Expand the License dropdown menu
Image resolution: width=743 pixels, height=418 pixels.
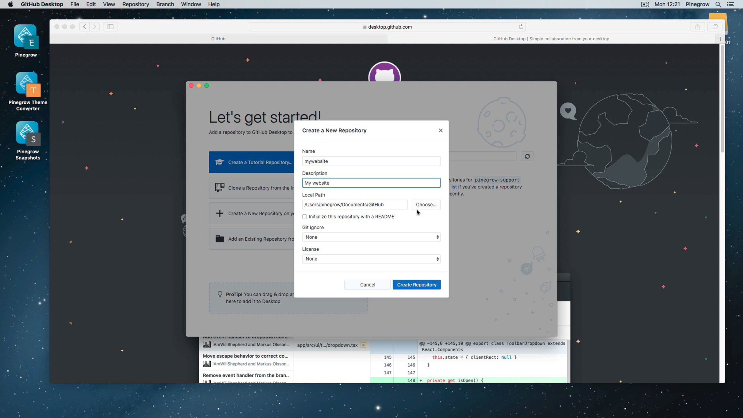tap(371, 259)
